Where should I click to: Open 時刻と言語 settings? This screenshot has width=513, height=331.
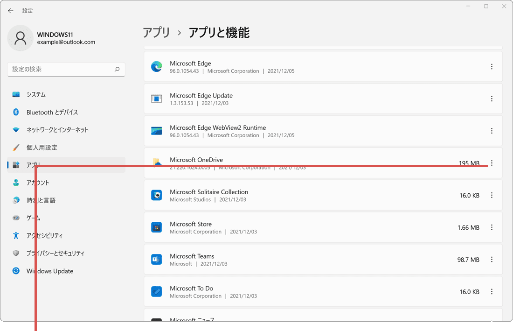[66, 200]
